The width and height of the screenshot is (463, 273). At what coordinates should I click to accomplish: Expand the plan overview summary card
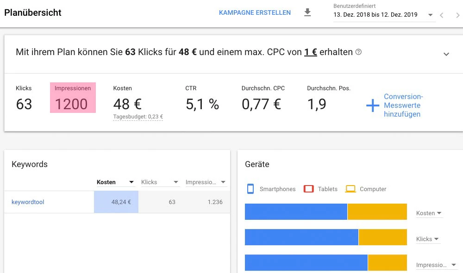[x=446, y=54]
